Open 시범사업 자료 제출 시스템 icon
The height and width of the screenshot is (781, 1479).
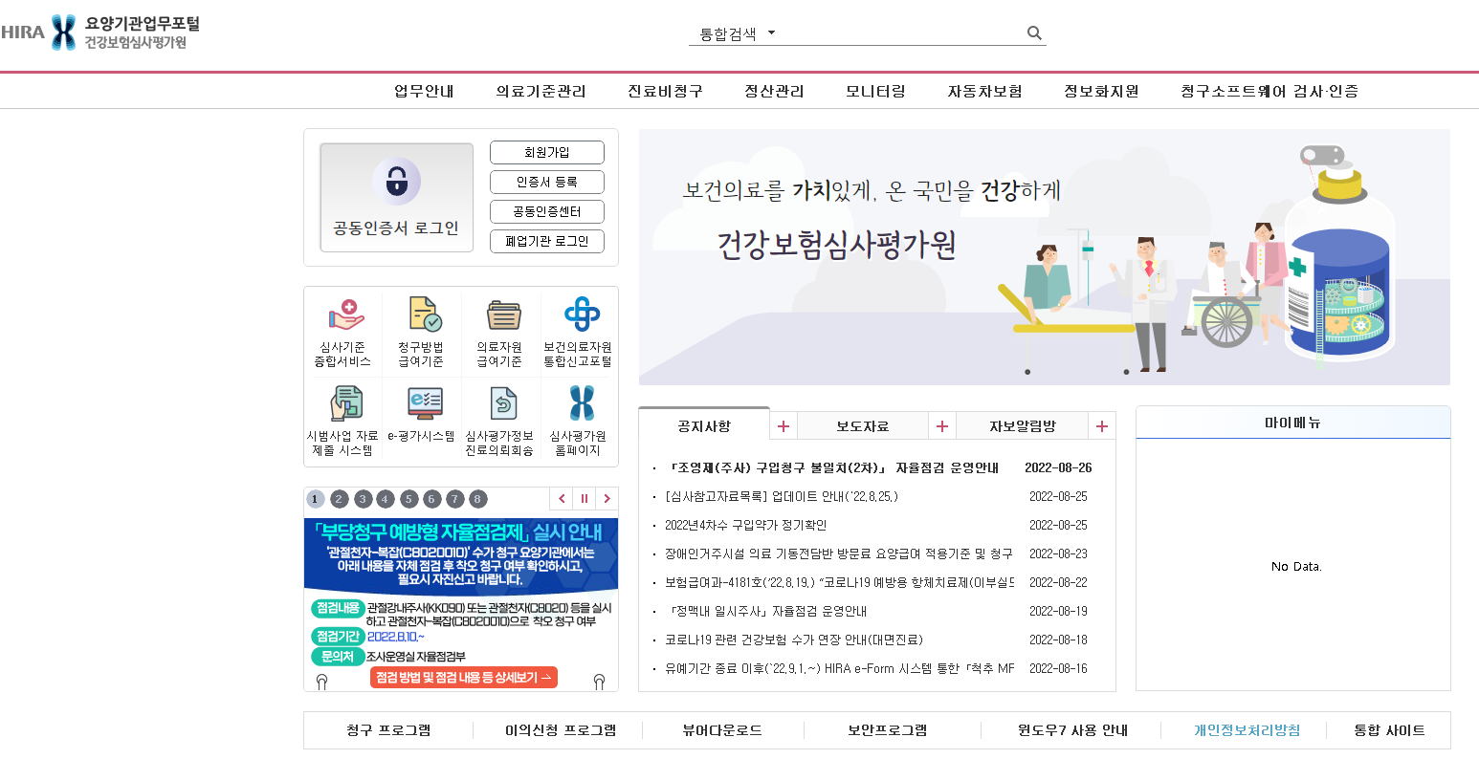tap(343, 422)
